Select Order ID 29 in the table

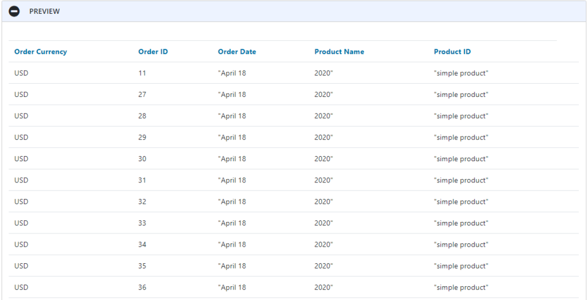[x=142, y=137]
